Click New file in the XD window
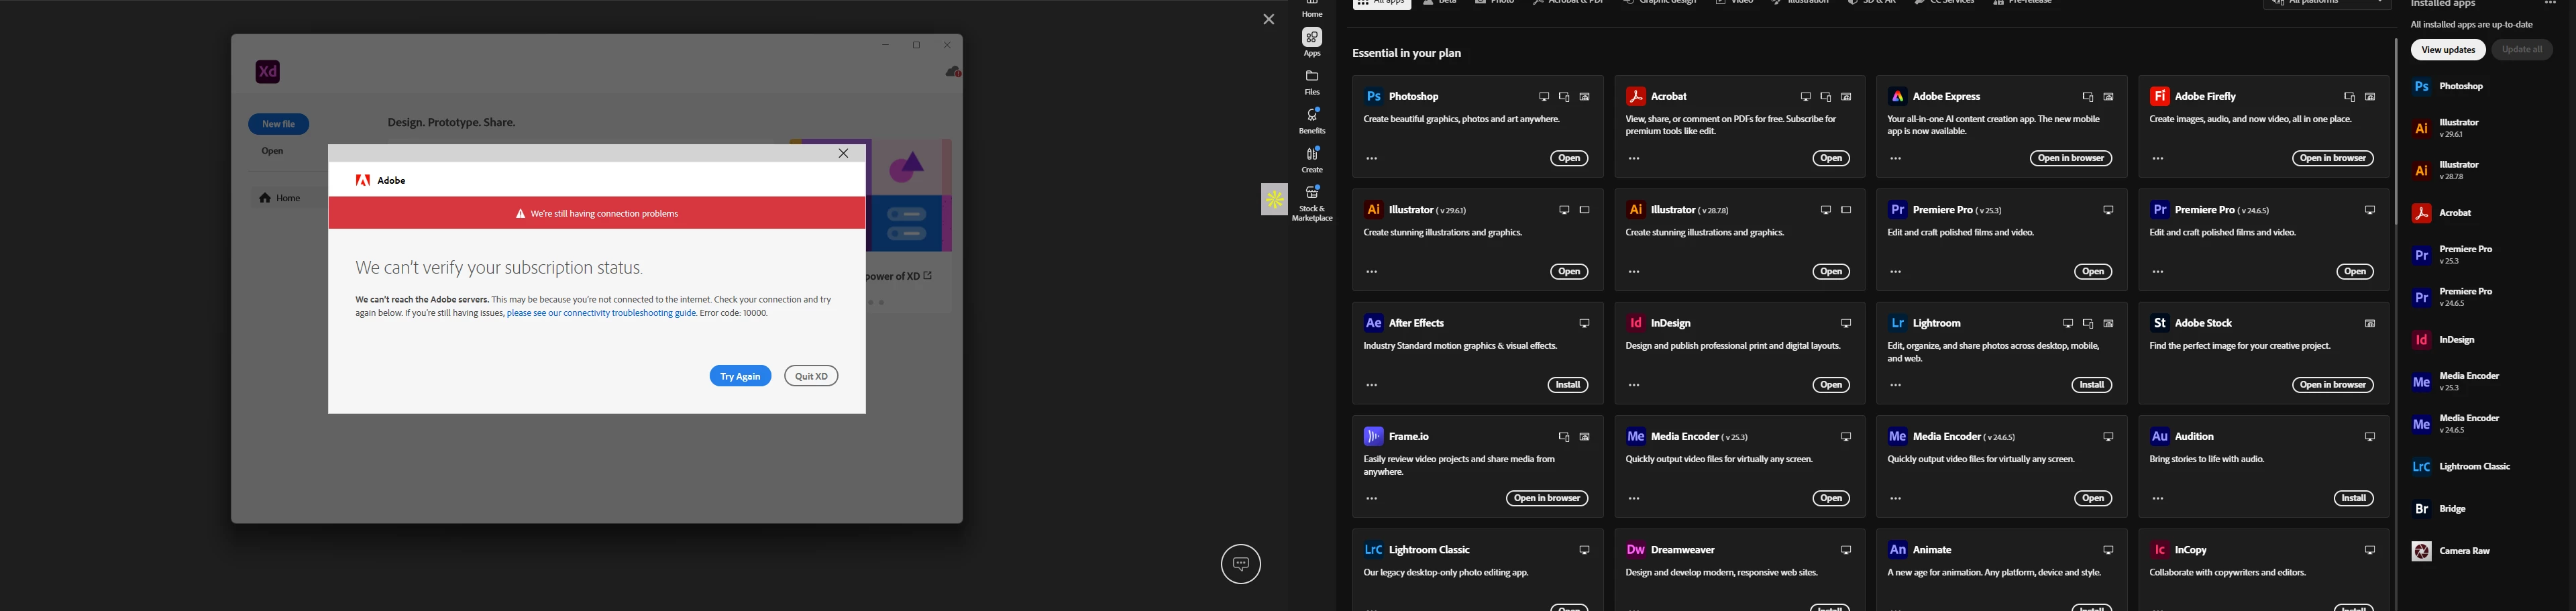The width and height of the screenshot is (2576, 611). click(x=279, y=124)
